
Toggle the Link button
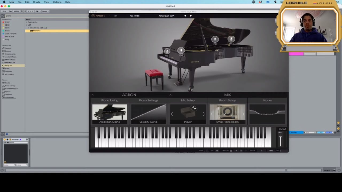[4, 11]
